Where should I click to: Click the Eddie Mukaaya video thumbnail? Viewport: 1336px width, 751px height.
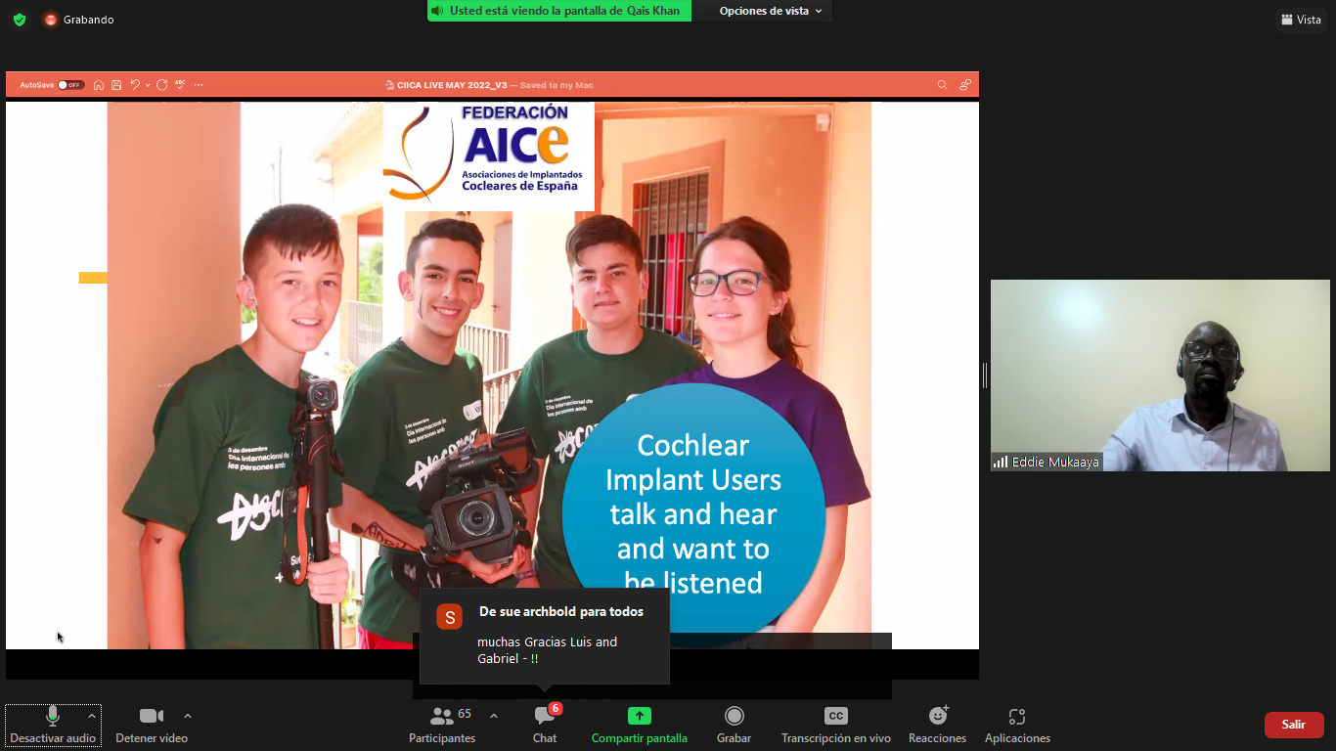(x=1160, y=375)
